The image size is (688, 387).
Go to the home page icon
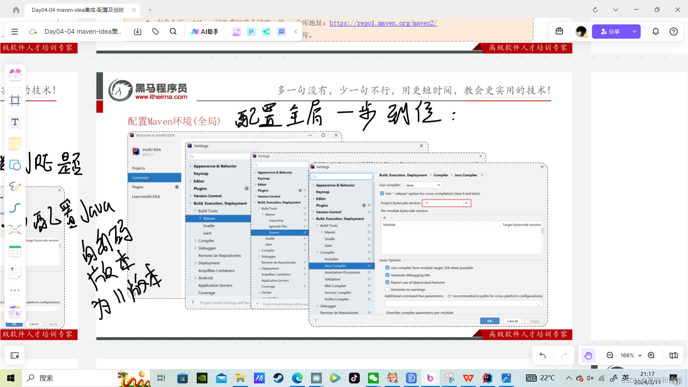[x=16, y=10]
